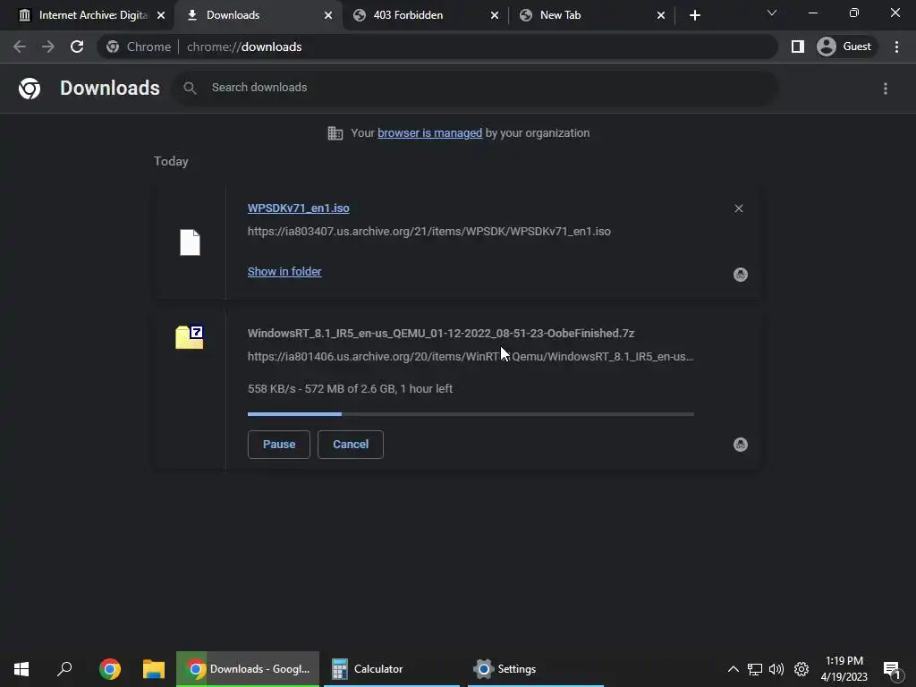916x687 pixels.
Task: Focus the Search downloads field
Action: (x=476, y=88)
